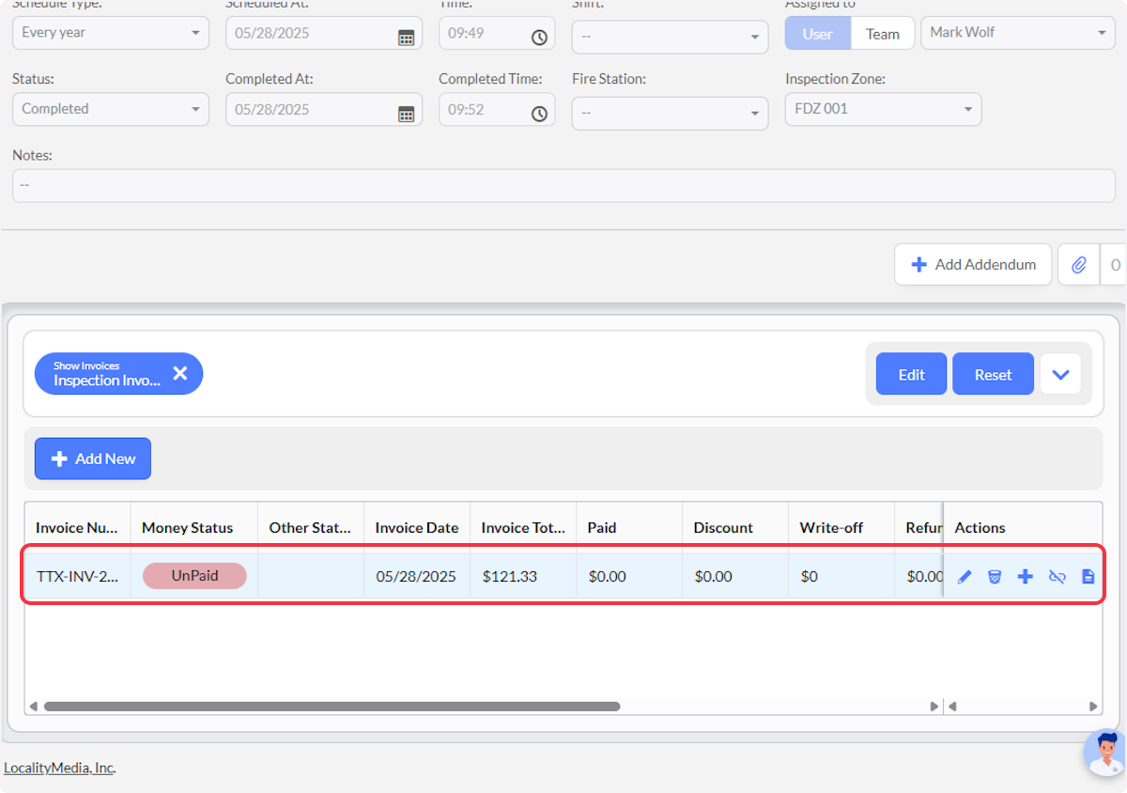
Task: Click invoice number cell TTX-INV-2...
Action: coord(77,576)
